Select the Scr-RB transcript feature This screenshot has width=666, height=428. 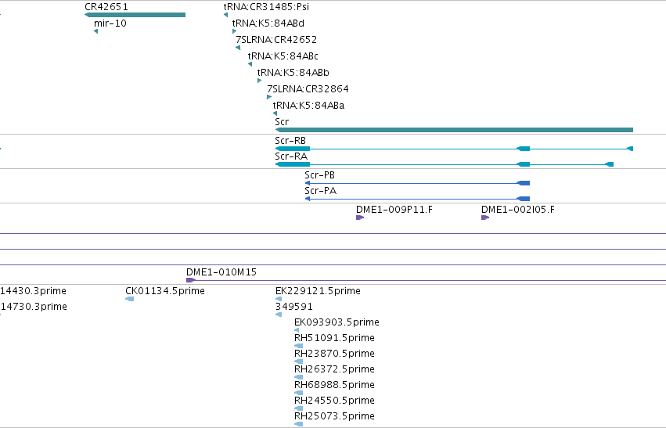coord(454,149)
